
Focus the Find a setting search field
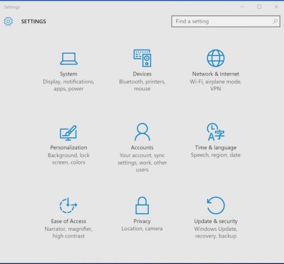pos(226,21)
